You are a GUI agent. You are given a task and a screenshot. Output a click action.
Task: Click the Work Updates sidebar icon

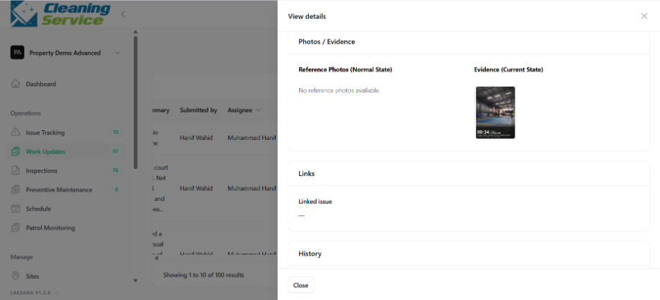[x=16, y=151]
